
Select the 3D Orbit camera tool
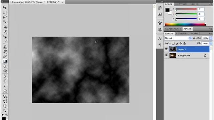click(x=5, y=101)
